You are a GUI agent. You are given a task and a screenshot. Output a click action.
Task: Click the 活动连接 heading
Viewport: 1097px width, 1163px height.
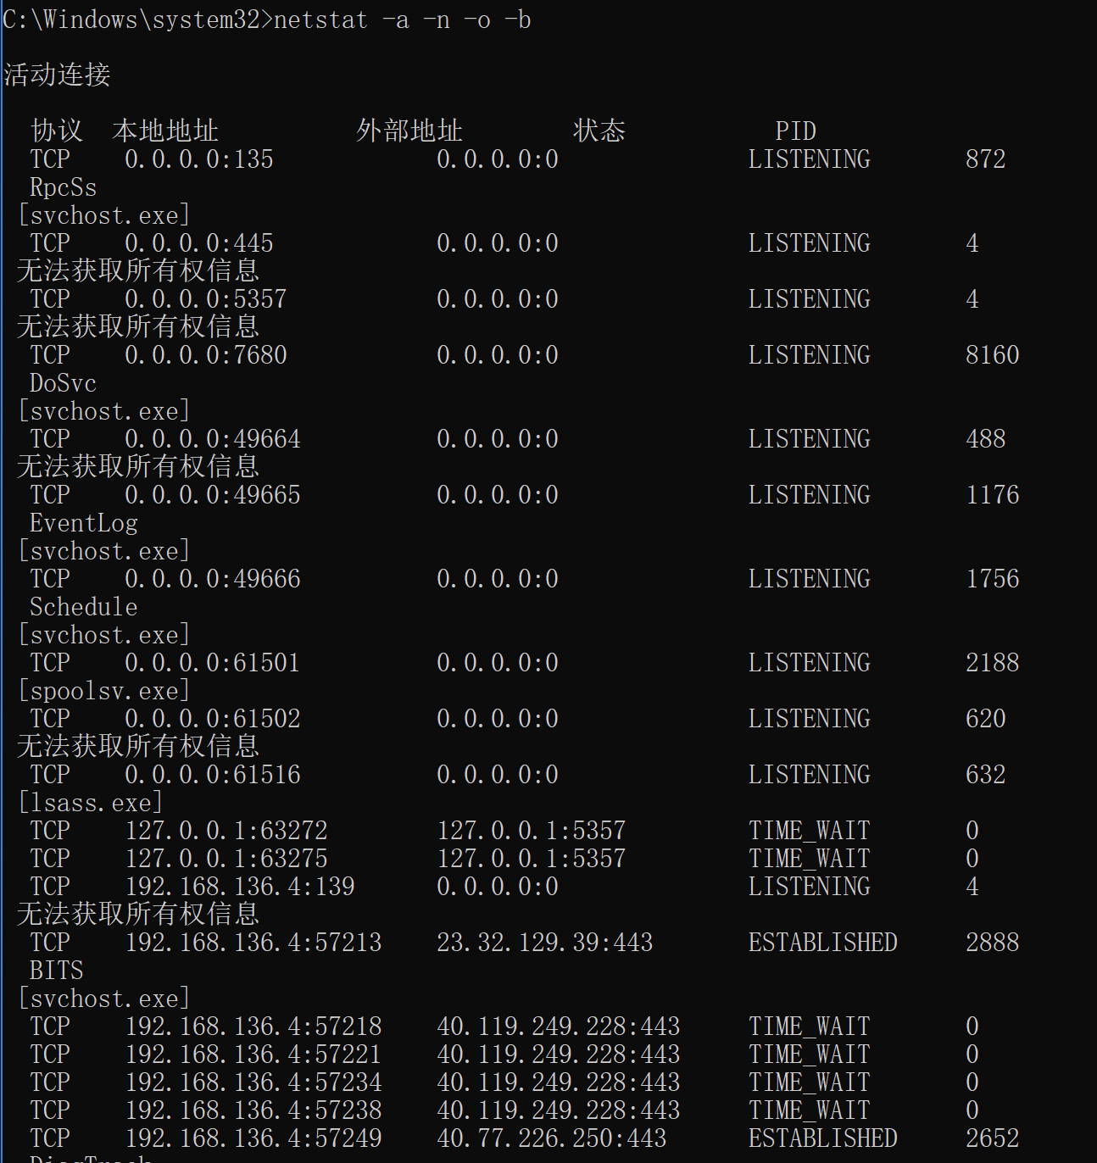[57, 75]
